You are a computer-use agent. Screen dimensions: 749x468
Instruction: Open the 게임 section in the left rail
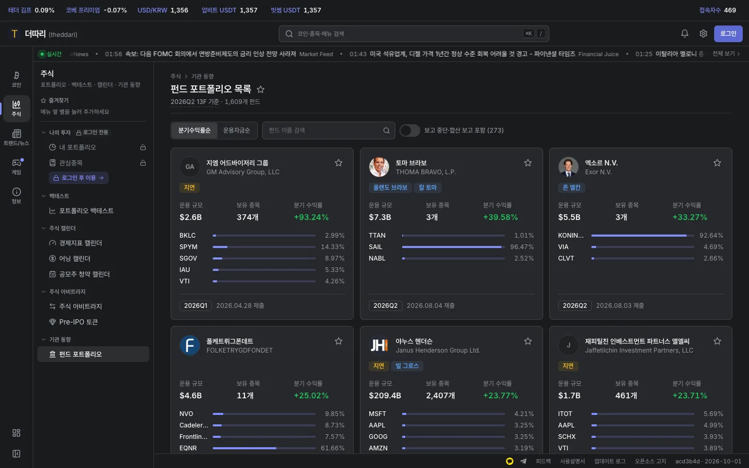click(x=17, y=166)
